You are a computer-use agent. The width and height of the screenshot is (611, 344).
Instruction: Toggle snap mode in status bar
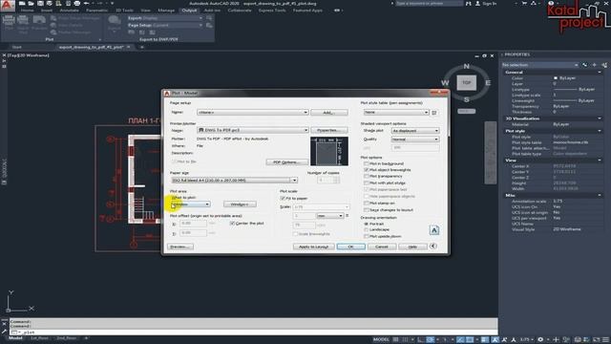405,340
